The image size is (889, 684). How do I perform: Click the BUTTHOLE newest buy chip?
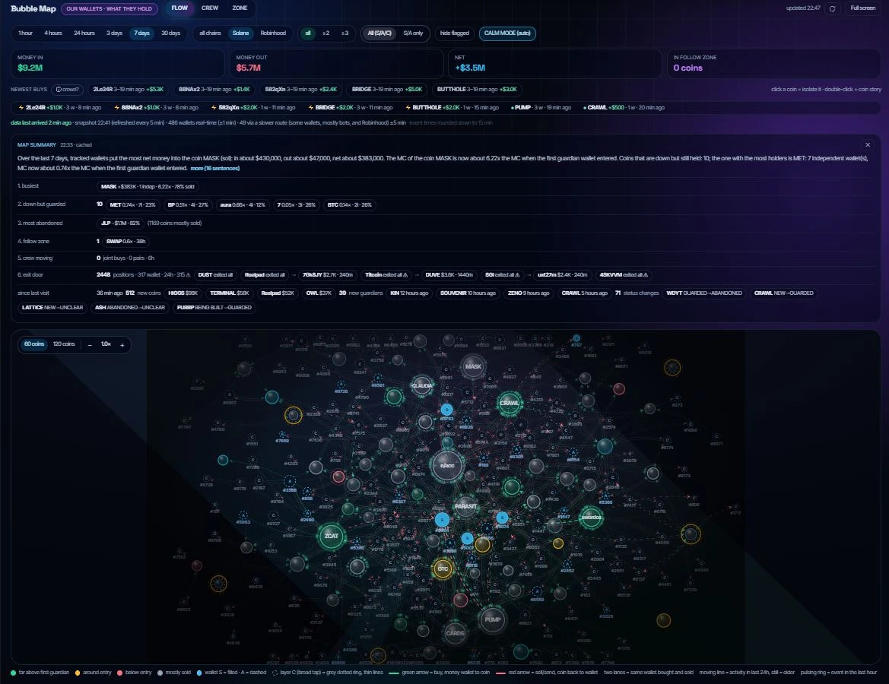(477, 90)
